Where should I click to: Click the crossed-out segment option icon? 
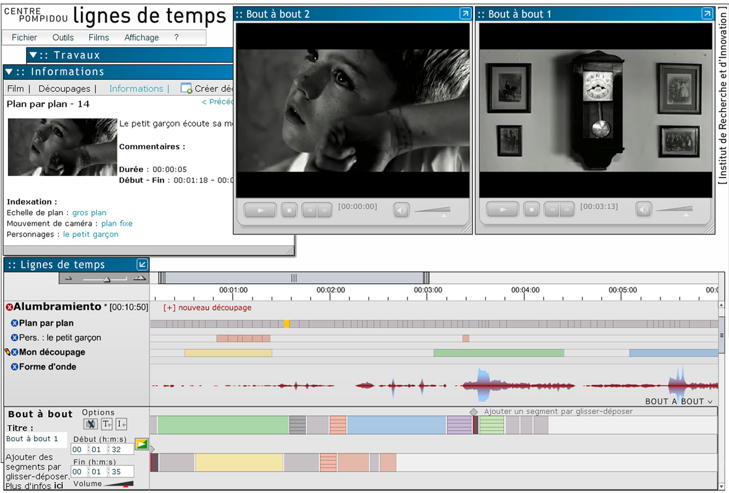point(91,424)
